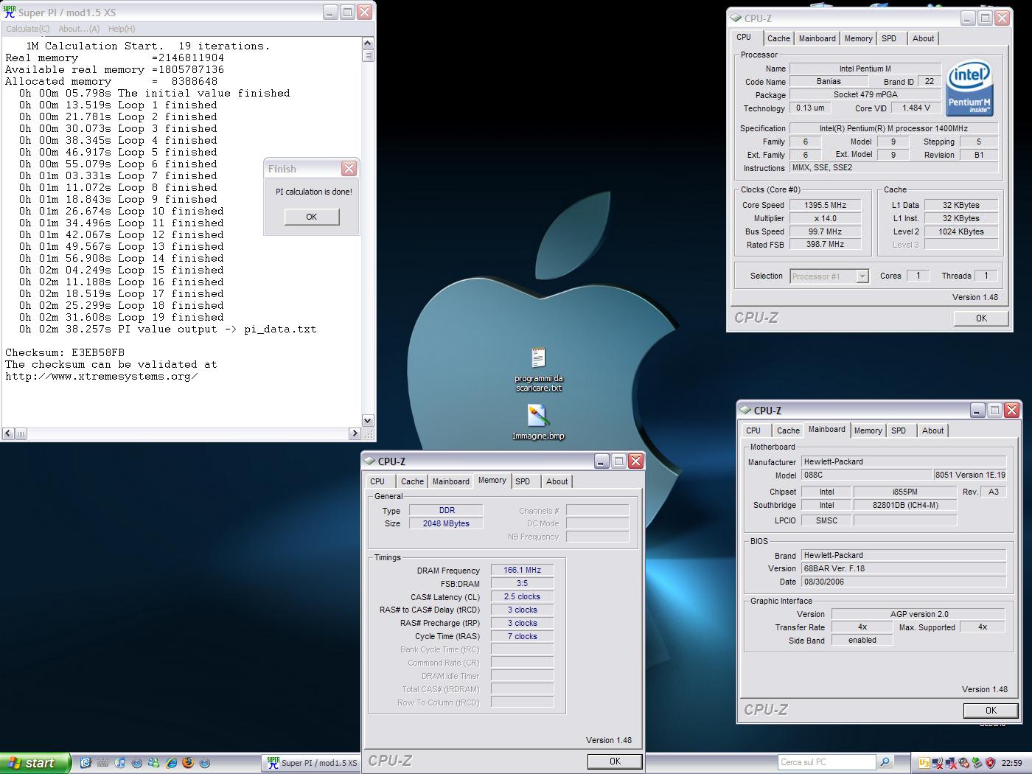Click the '0h 02m 38.257s PI value output' line
1032x774 pixels.
pos(168,330)
